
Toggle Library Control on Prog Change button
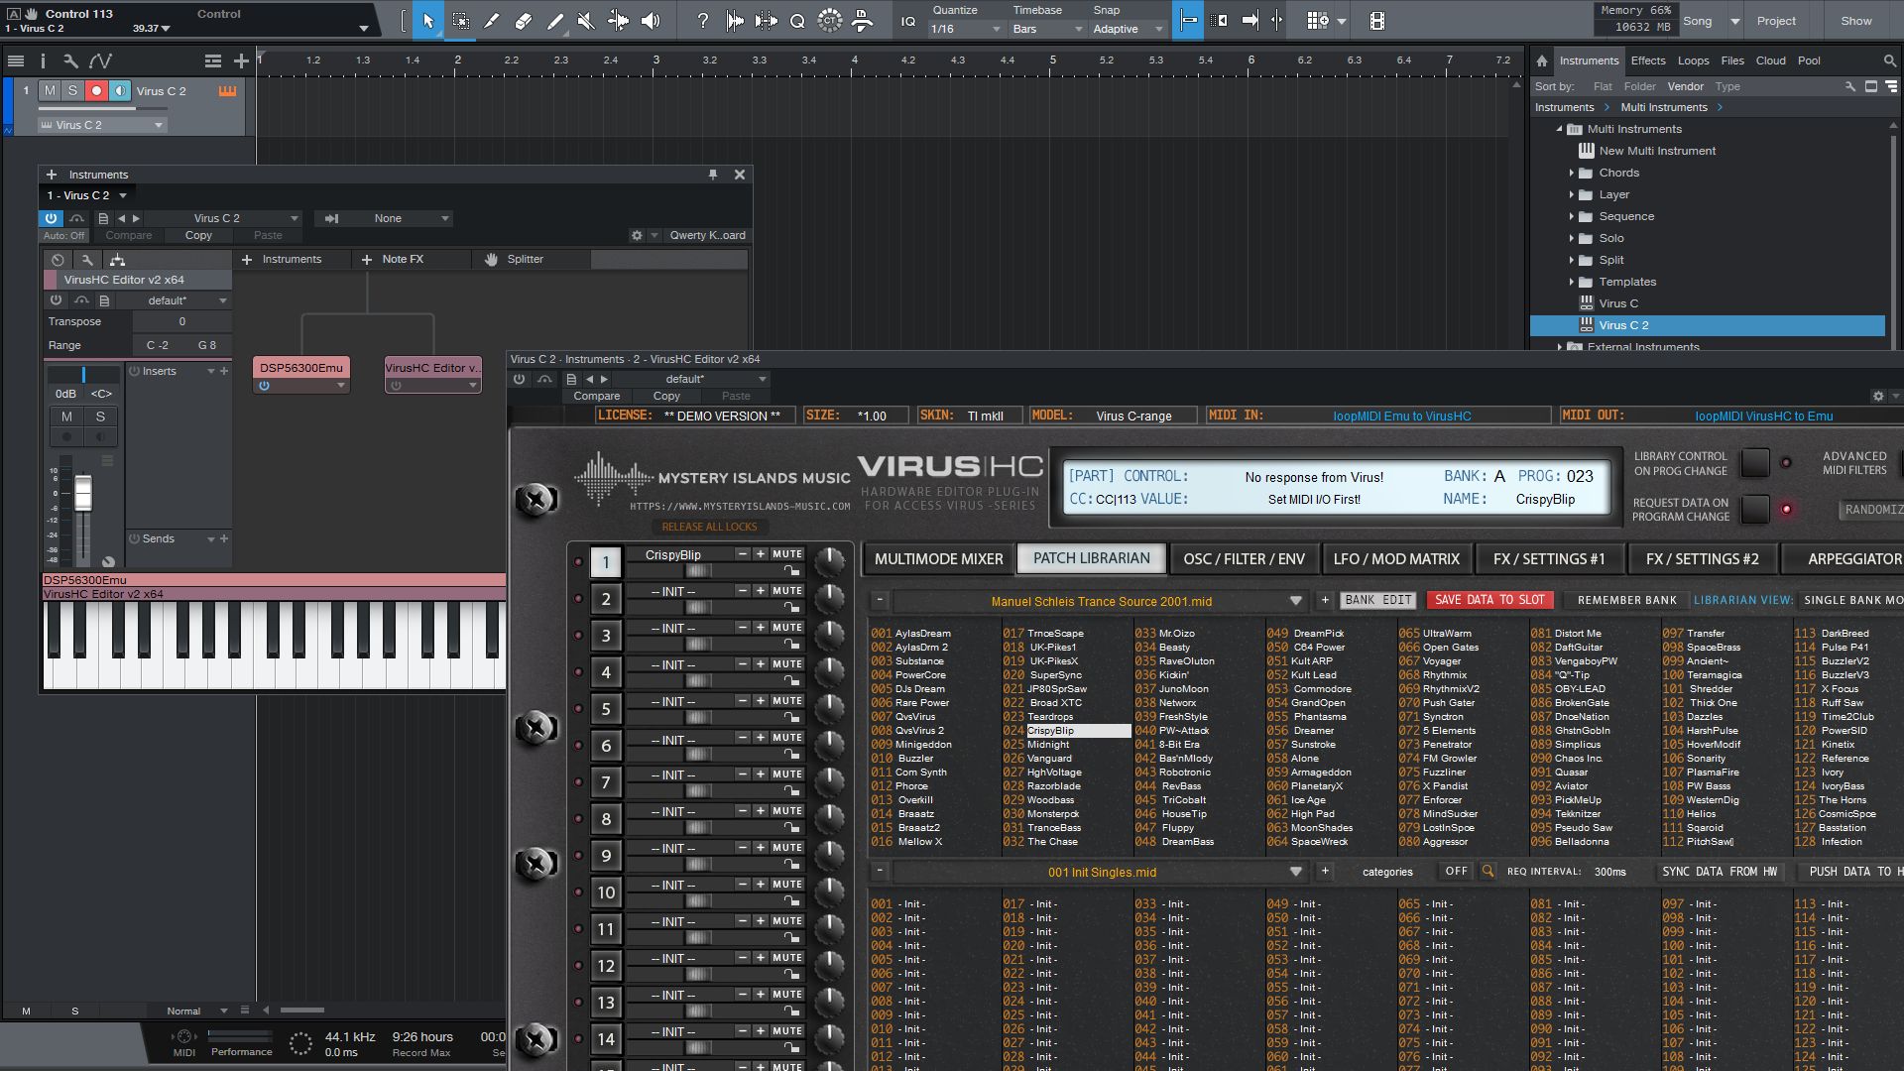coord(1755,463)
